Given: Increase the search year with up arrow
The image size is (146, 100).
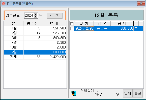Looking at the screenshot, I should pos(36,14).
